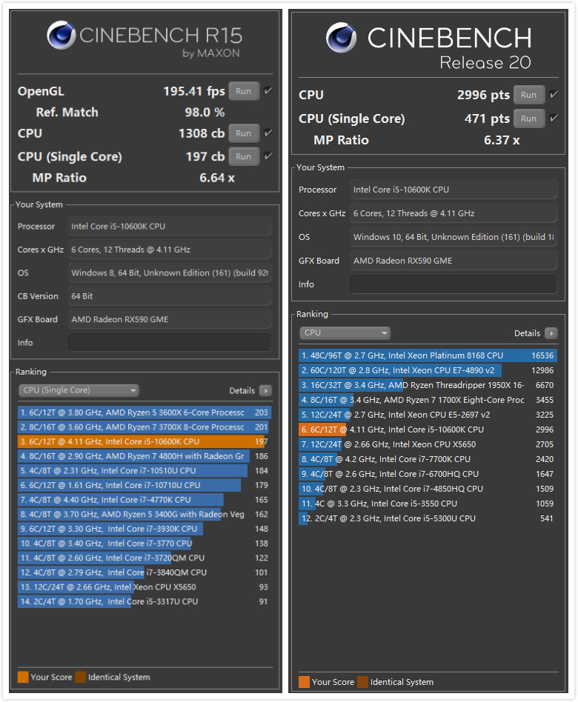The width and height of the screenshot is (578, 702).
Task: Select Core i7-3930K ranking row
Action: coord(144,529)
